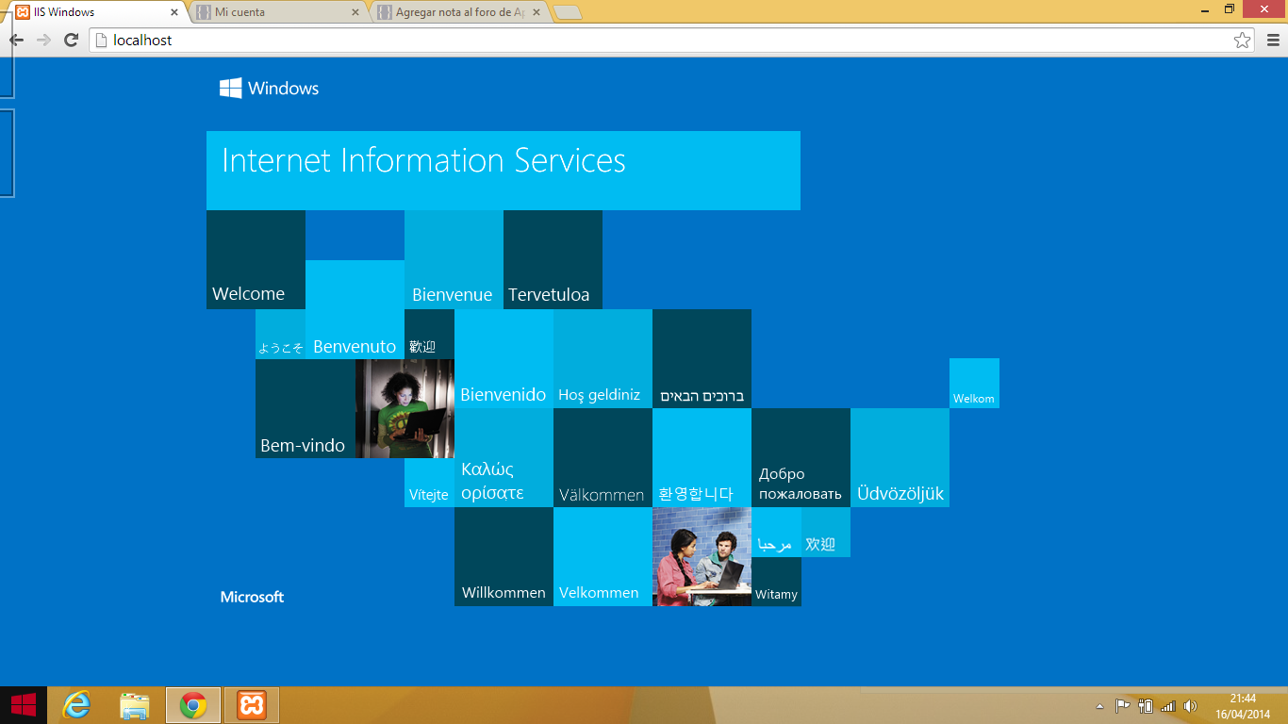Click the Welkom tile
The image size is (1288, 724).
[974, 383]
